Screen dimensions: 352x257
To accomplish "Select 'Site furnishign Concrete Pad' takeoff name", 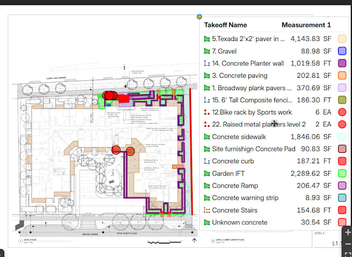I will [x=254, y=149].
